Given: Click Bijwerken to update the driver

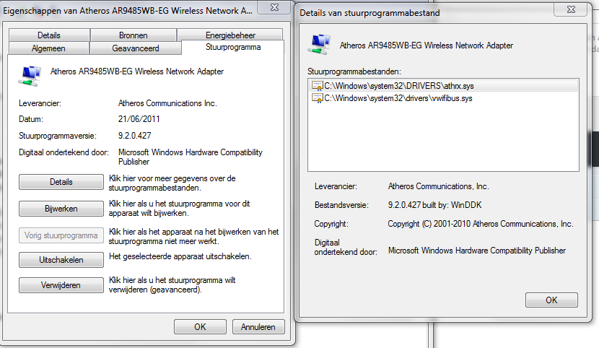Looking at the screenshot, I should click(61, 209).
